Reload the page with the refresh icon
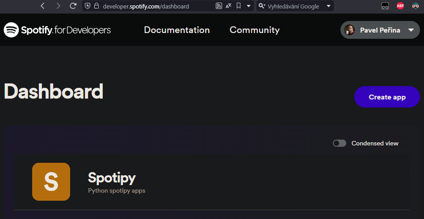424x219 pixels. [73, 6]
